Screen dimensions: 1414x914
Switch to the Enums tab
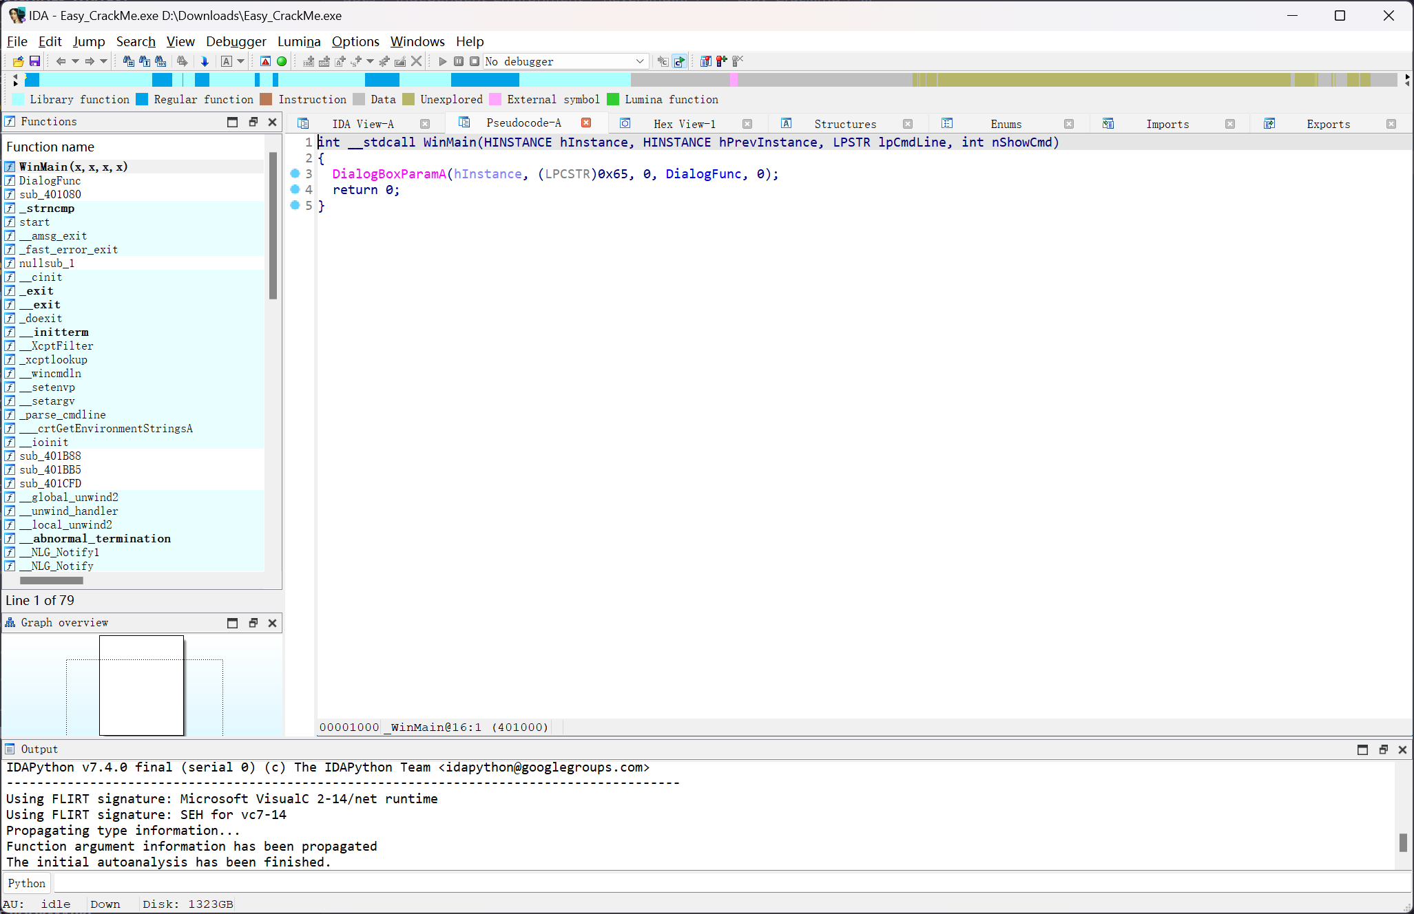(x=1006, y=124)
